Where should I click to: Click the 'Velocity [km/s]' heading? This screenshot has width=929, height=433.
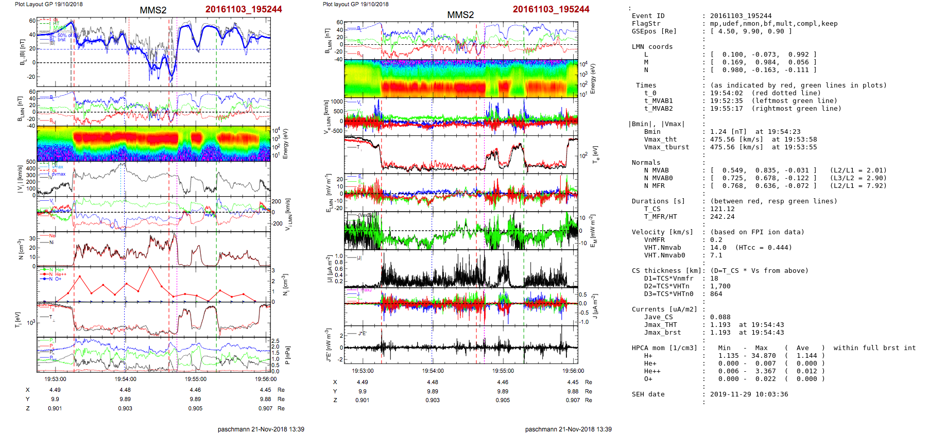pyautogui.click(x=662, y=232)
